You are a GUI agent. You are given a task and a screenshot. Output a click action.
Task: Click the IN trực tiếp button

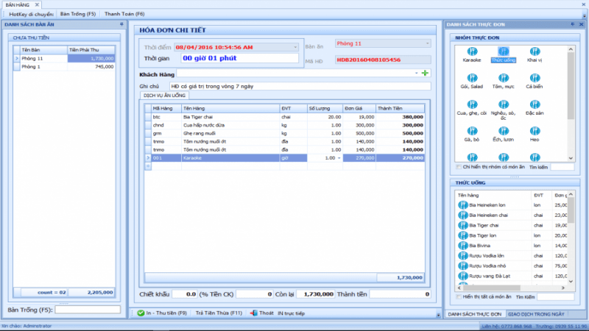click(291, 313)
